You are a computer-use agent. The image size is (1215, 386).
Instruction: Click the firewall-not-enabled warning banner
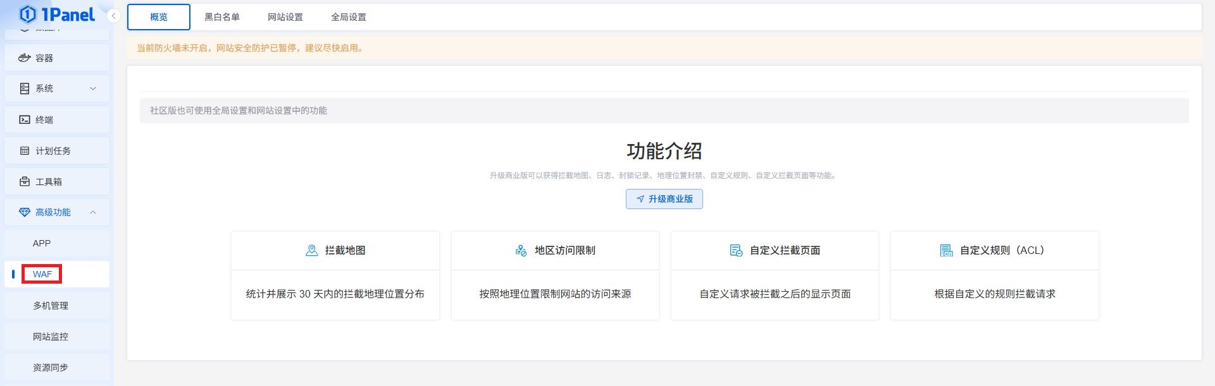point(664,48)
